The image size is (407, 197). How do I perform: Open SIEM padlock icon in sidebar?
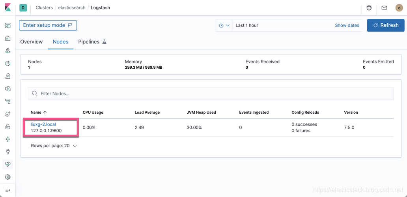tap(8, 127)
